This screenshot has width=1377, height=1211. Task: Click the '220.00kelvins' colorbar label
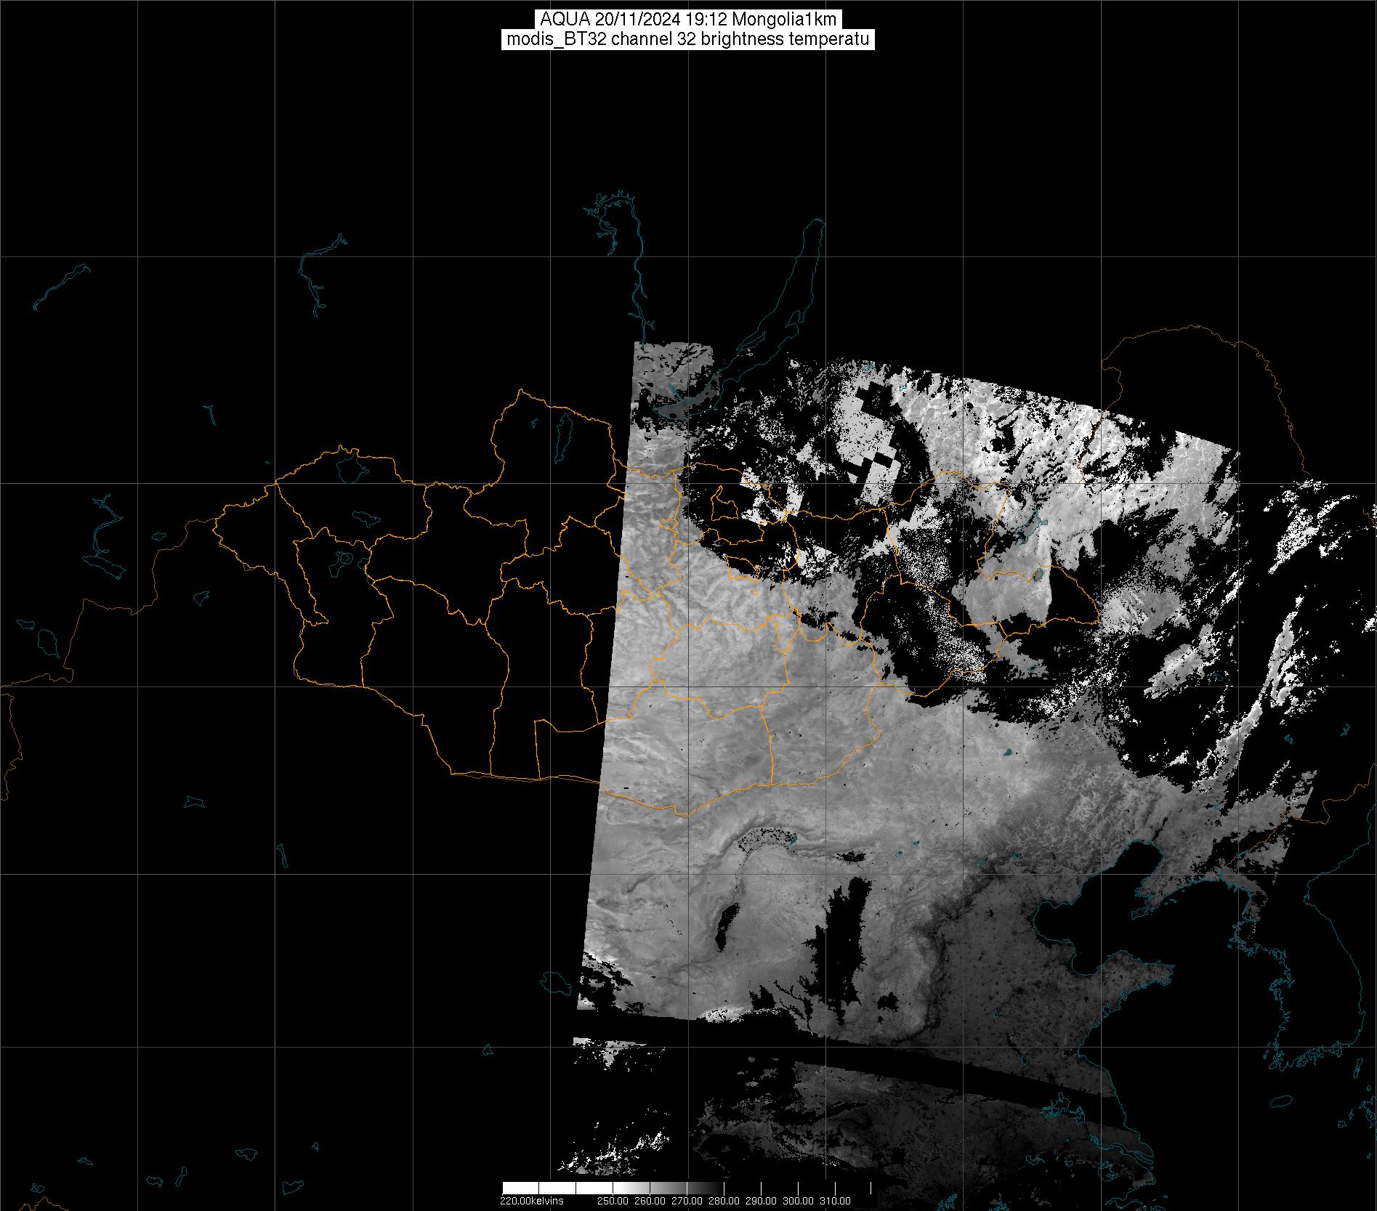(x=531, y=1201)
